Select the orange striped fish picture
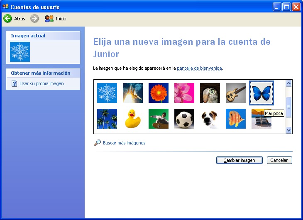303x220 pixels. coord(236,119)
